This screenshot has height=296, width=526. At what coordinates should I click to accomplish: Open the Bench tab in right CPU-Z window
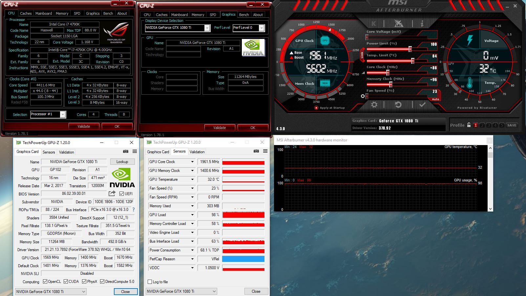(244, 15)
